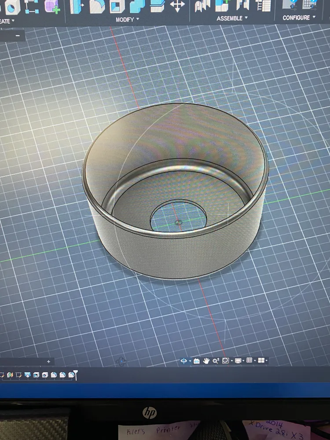
Task: Expand the Display Settings dropdown arrow
Action: 243,361
